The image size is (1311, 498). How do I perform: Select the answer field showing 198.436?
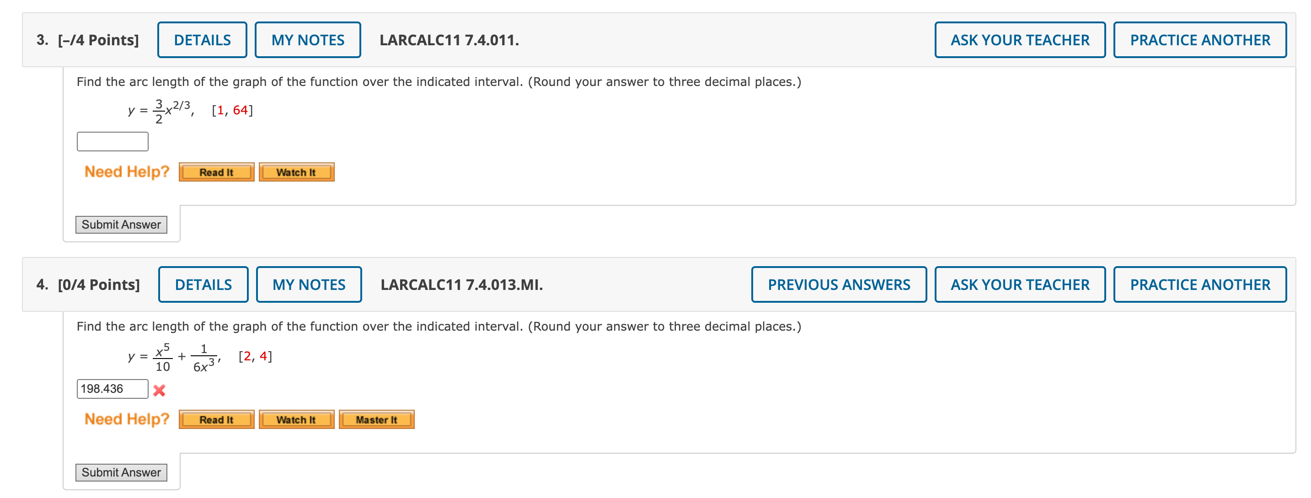point(112,389)
